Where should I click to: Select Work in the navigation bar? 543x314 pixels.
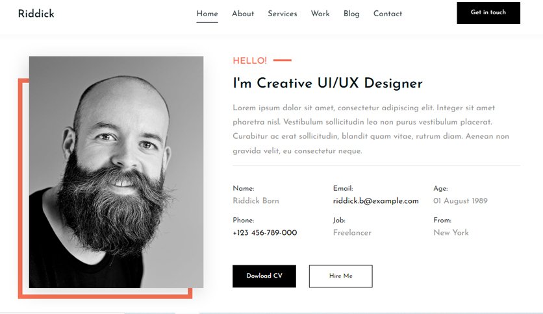[320, 14]
